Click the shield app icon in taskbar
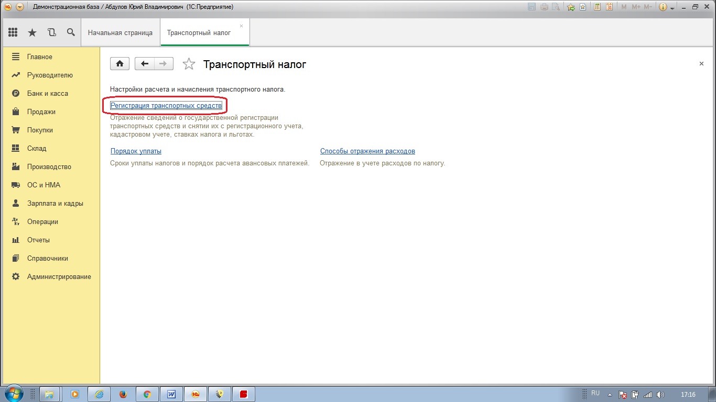This screenshot has width=716, height=402. [x=220, y=394]
